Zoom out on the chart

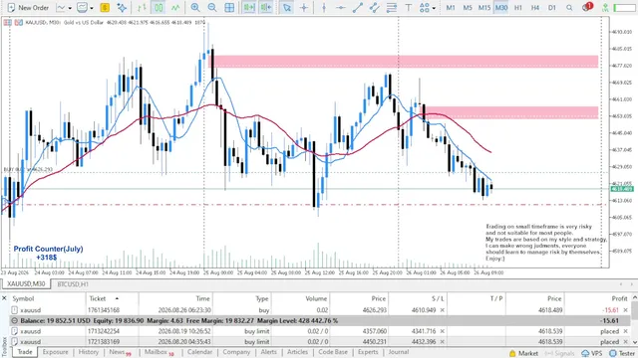click(x=212, y=8)
